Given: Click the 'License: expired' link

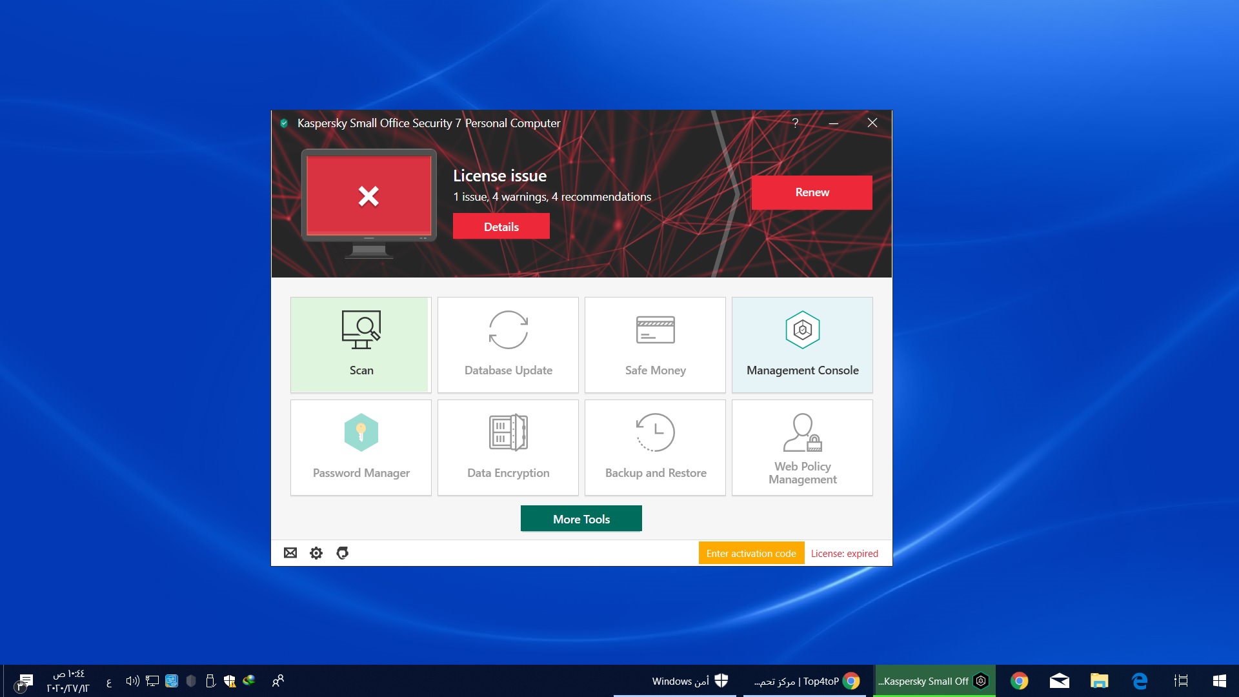Looking at the screenshot, I should click(845, 553).
